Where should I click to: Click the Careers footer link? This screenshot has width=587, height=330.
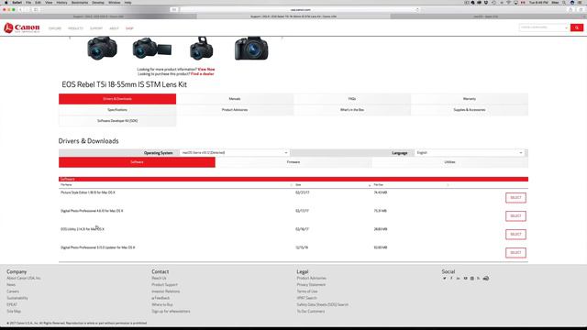click(x=13, y=291)
